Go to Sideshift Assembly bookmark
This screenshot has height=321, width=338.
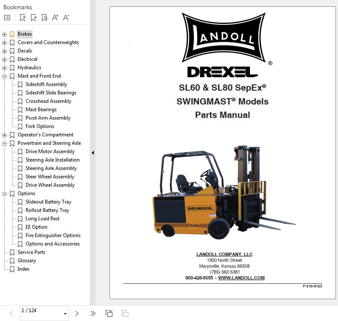pyautogui.click(x=47, y=84)
